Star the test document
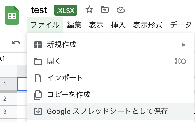195x122 pixels. coord(89,10)
